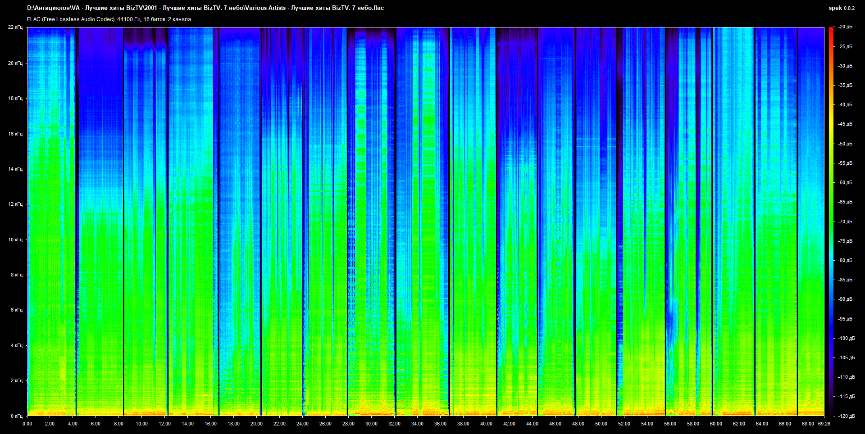Viewport: 865px width, 434px height.
Task: Click the dB color gradient scale bar
Action: (x=831, y=221)
